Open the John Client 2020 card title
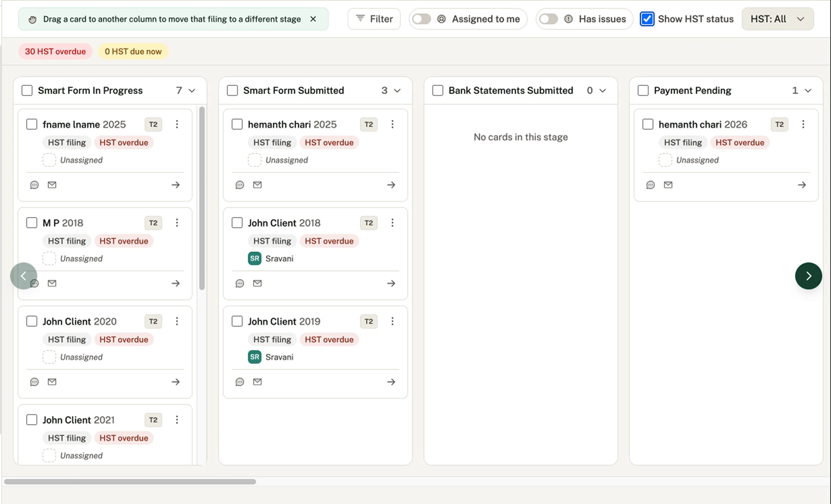 (79, 321)
